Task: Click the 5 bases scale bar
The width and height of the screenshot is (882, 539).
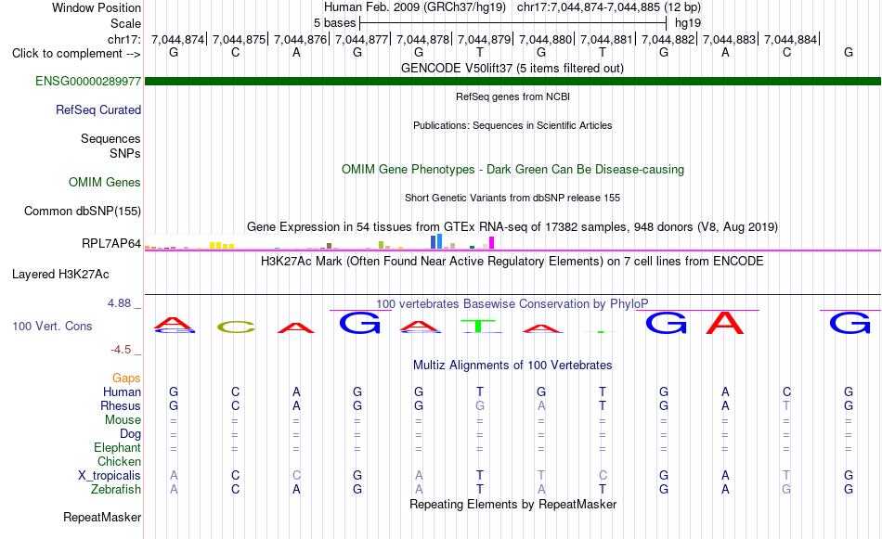Action: point(513,23)
